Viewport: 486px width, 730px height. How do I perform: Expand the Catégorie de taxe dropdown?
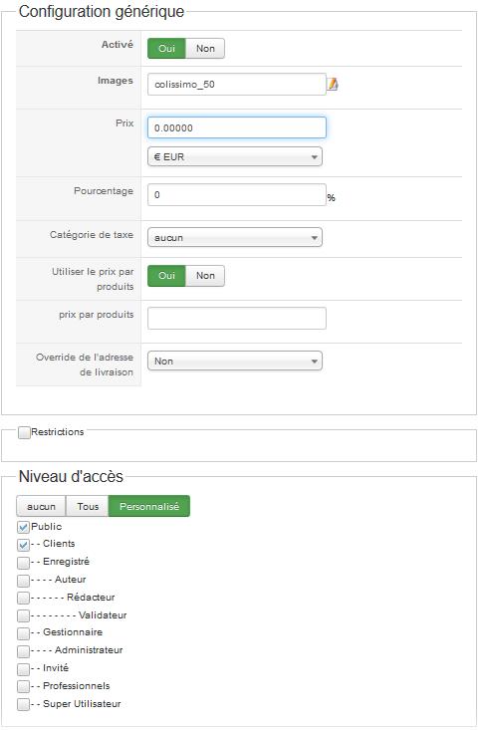pos(235,237)
